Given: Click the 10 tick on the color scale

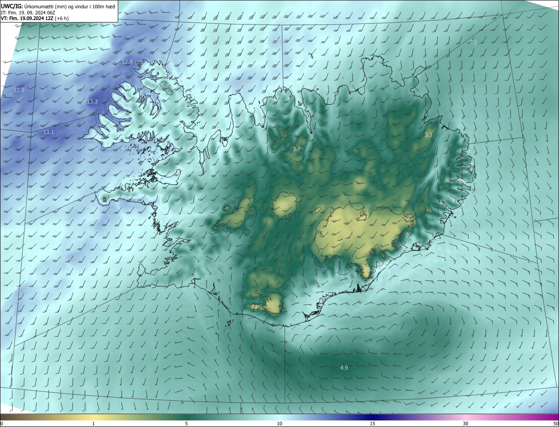Looking at the screenshot, I should [279, 424].
